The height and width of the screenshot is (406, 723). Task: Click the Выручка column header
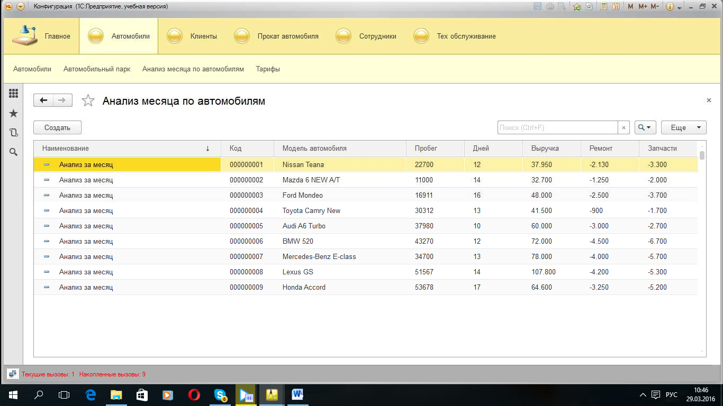pyautogui.click(x=552, y=148)
